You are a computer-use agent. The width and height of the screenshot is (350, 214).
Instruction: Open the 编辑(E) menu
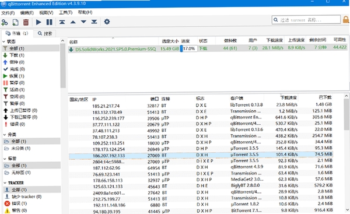click(x=27, y=13)
